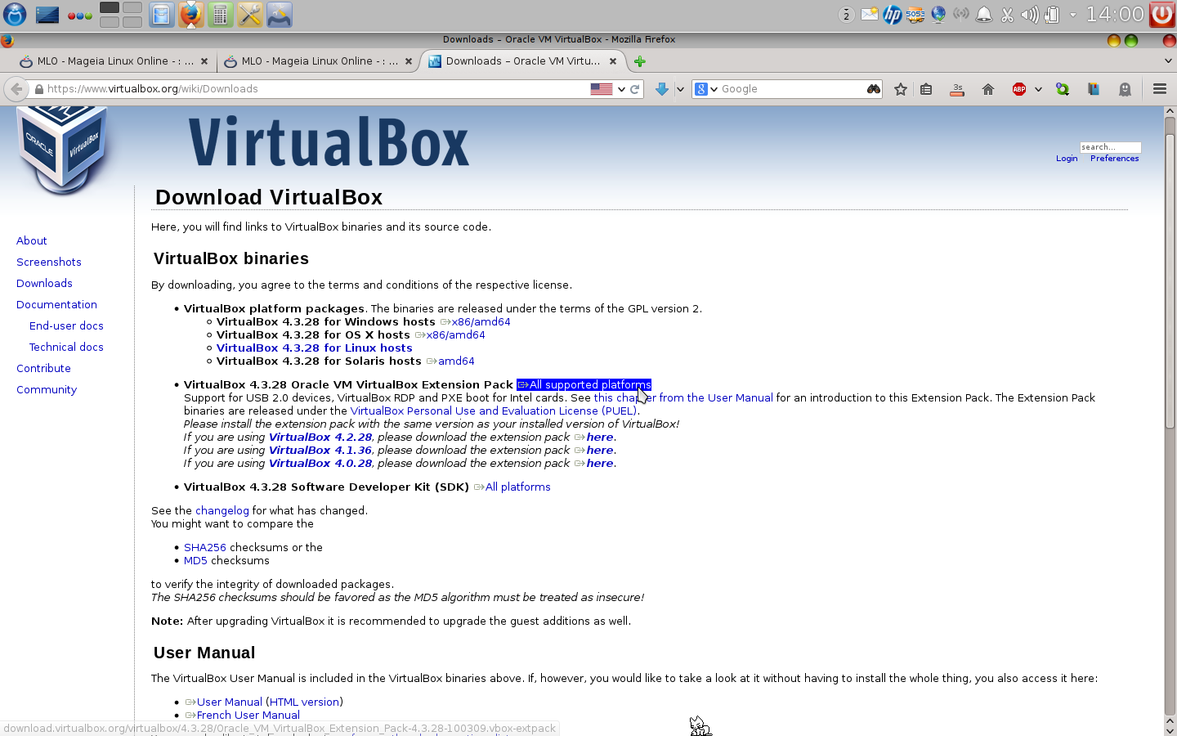
Task: Open the calculator from the panel
Action: point(221,15)
